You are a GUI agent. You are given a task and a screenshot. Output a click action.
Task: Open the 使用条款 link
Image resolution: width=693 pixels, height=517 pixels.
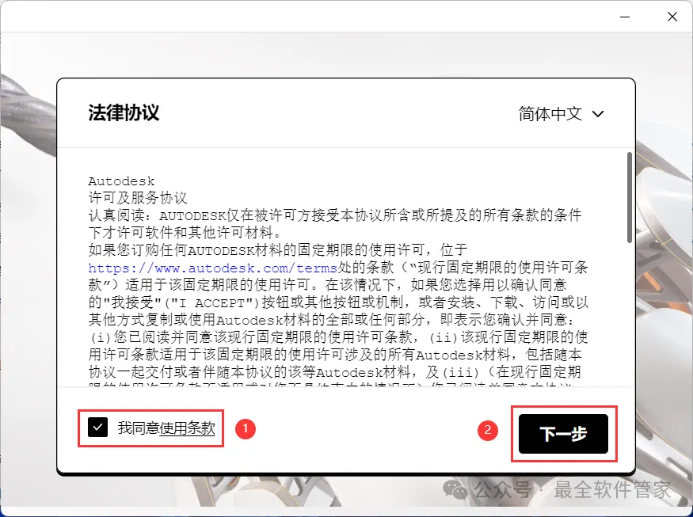click(x=188, y=428)
